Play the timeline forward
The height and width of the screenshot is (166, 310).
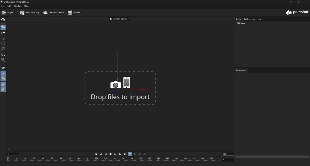pos(115,154)
